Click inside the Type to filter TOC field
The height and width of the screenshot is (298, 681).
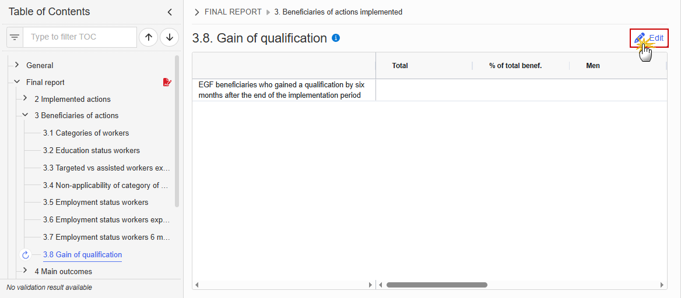(x=80, y=37)
